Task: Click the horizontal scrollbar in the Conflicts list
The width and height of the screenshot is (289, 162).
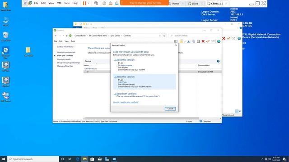Action: click(x=142, y=118)
